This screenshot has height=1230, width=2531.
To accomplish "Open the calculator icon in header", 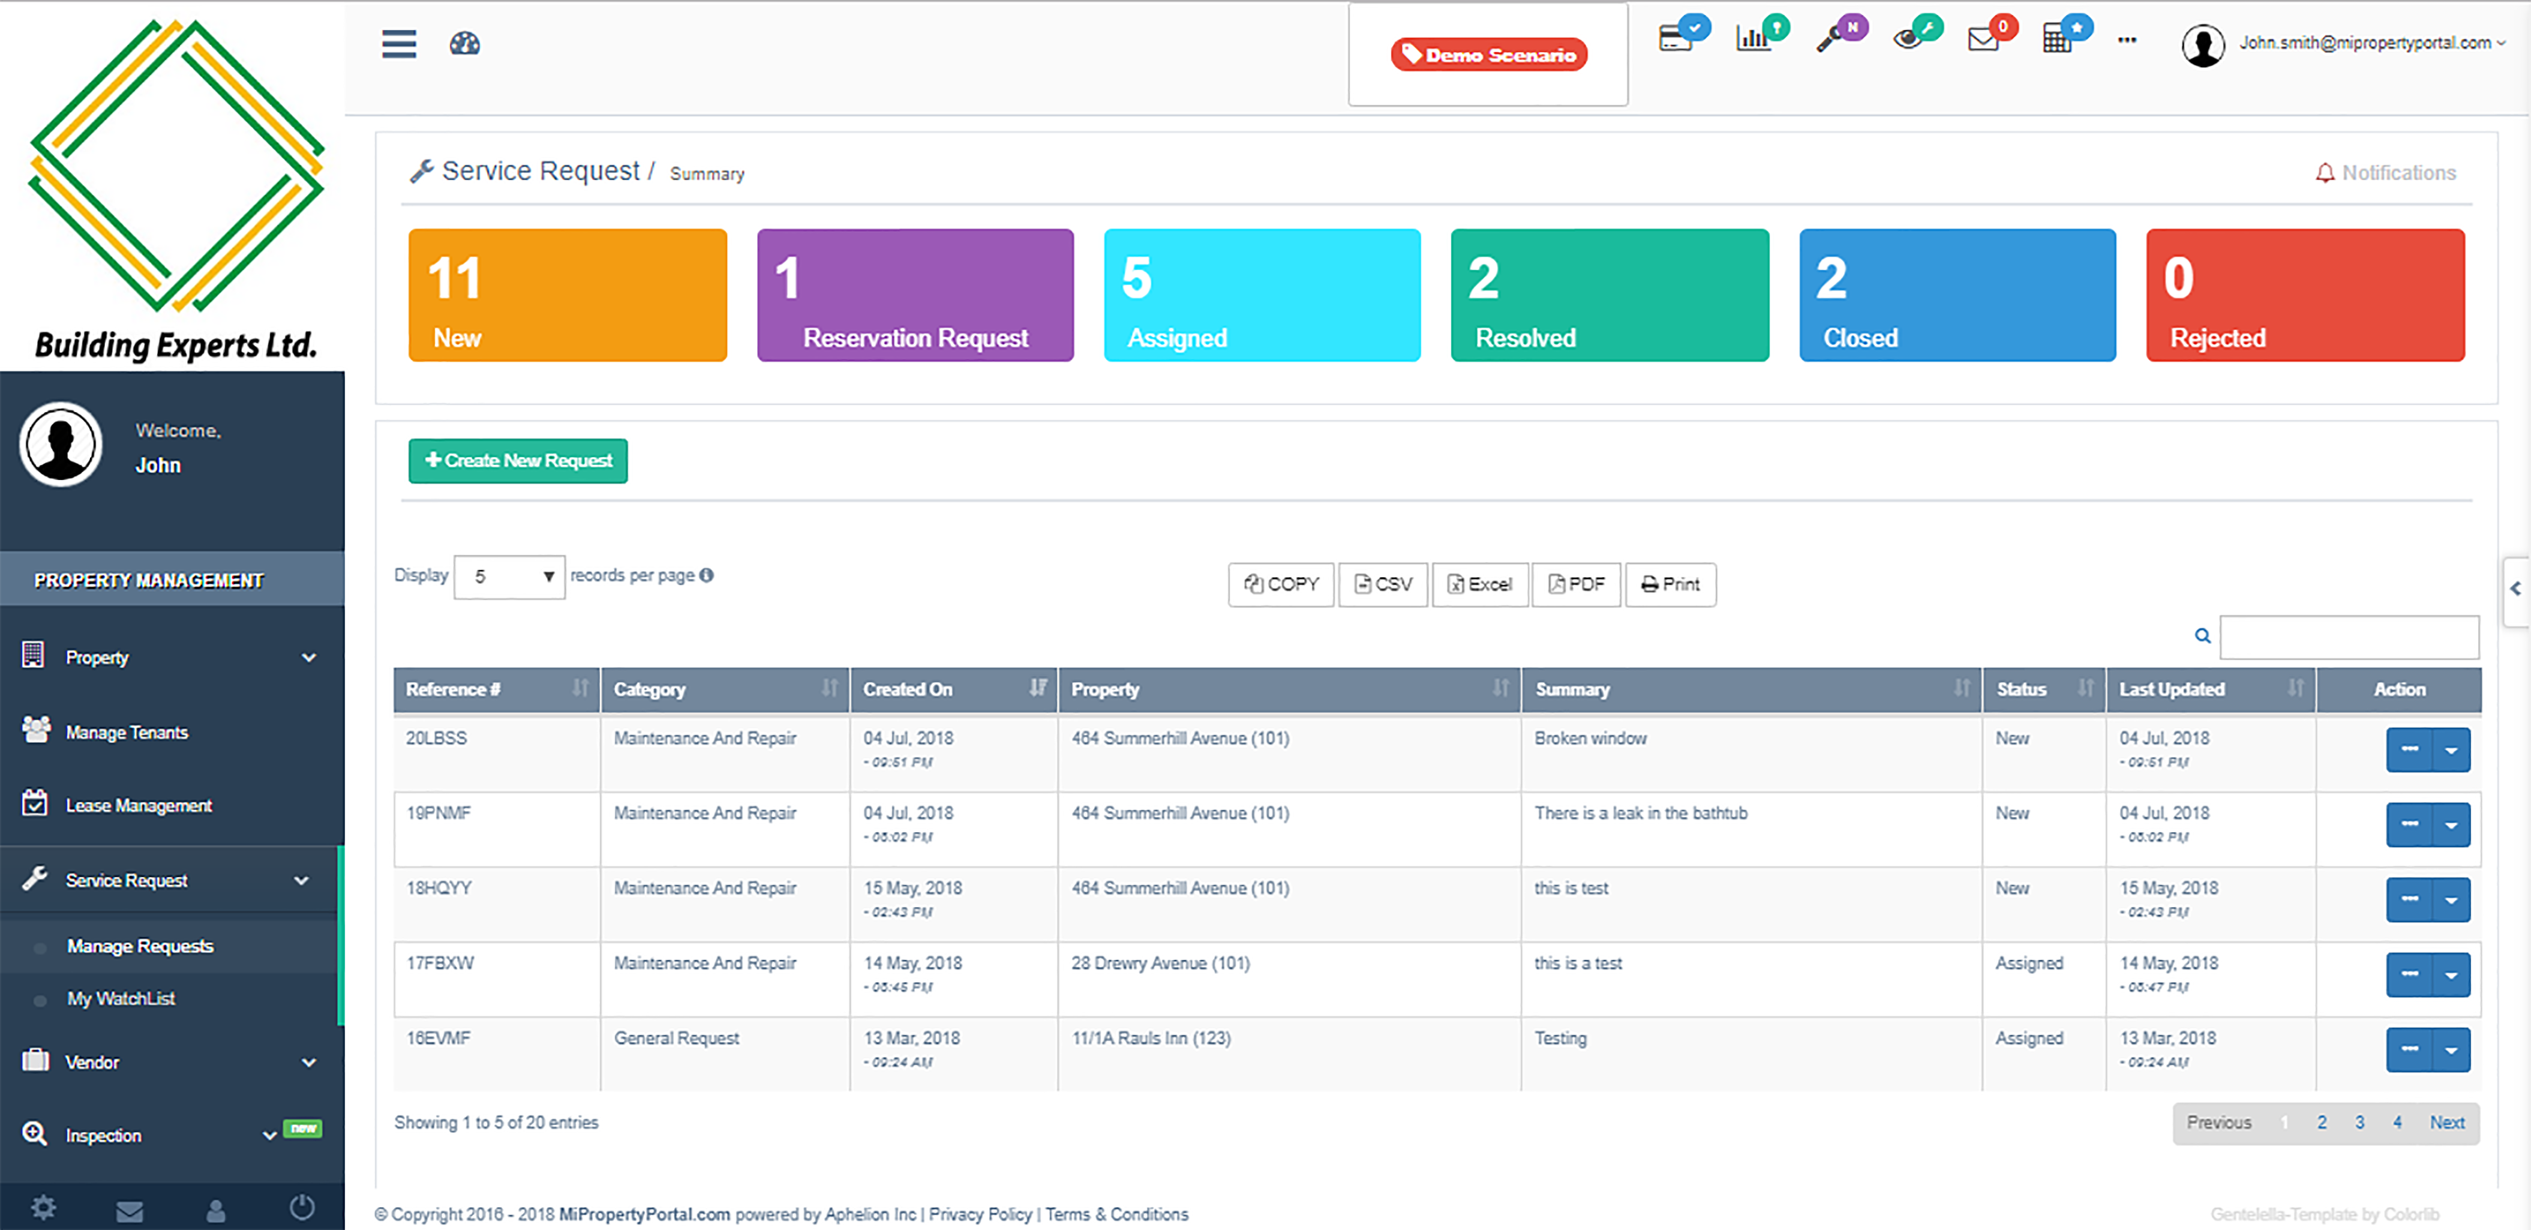I will pyautogui.click(x=2055, y=40).
